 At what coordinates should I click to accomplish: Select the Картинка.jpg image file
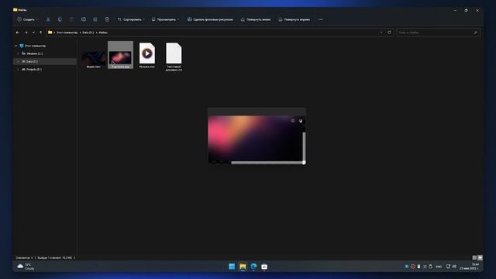pyautogui.click(x=121, y=55)
